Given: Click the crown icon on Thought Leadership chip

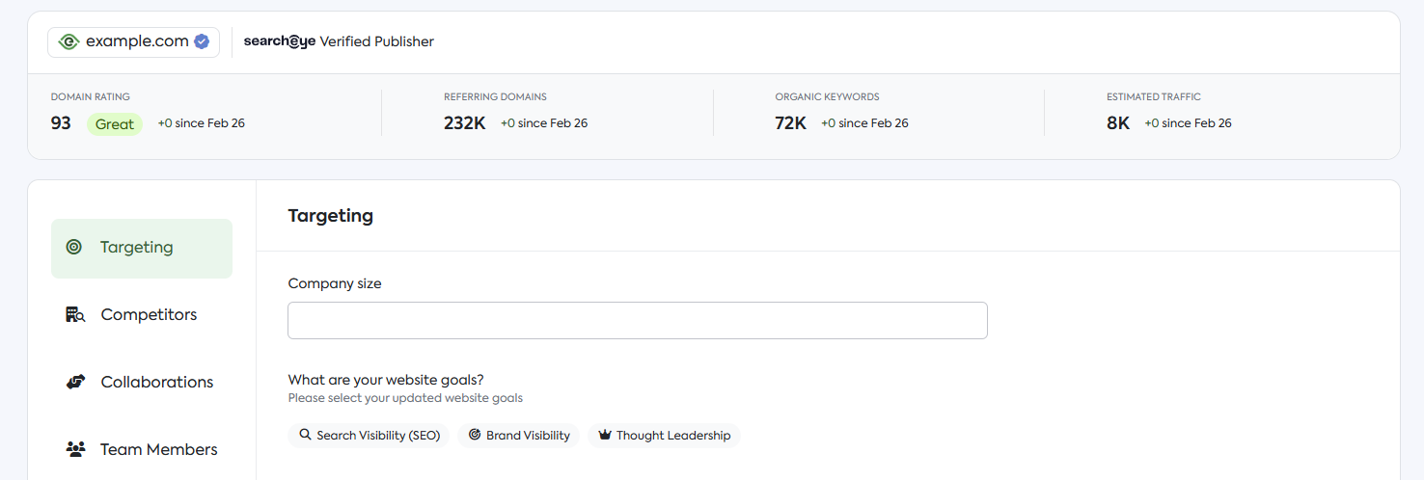Looking at the screenshot, I should click(x=605, y=435).
